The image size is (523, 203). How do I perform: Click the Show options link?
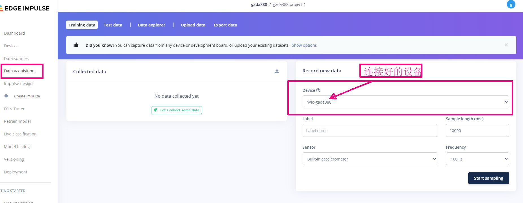pos(304,45)
